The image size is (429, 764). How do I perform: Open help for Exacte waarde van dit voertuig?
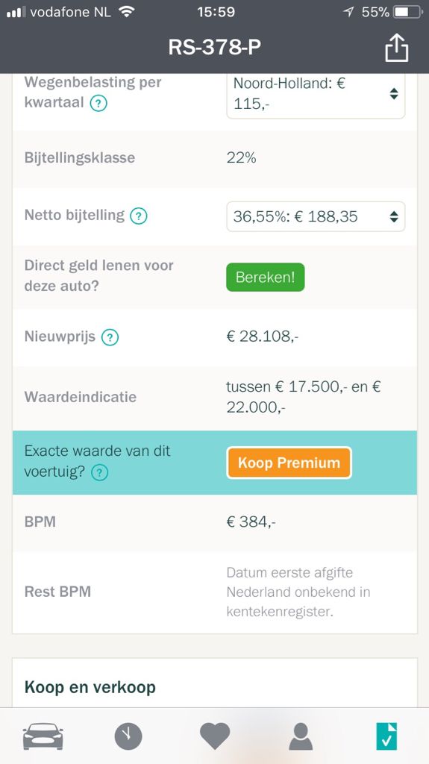point(100,472)
